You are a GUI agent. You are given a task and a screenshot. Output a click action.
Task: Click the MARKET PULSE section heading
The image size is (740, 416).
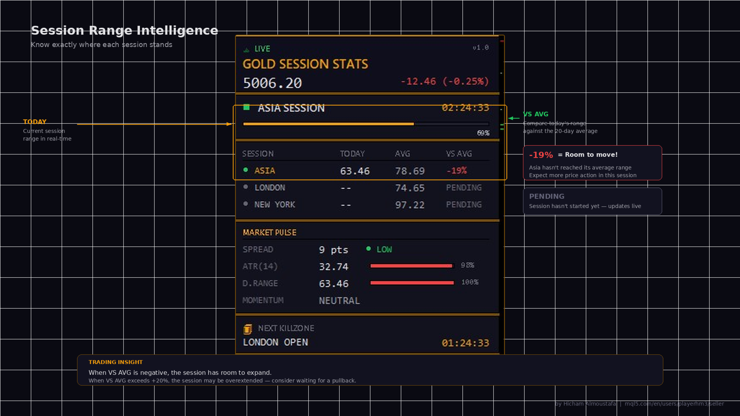(x=269, y=233)
